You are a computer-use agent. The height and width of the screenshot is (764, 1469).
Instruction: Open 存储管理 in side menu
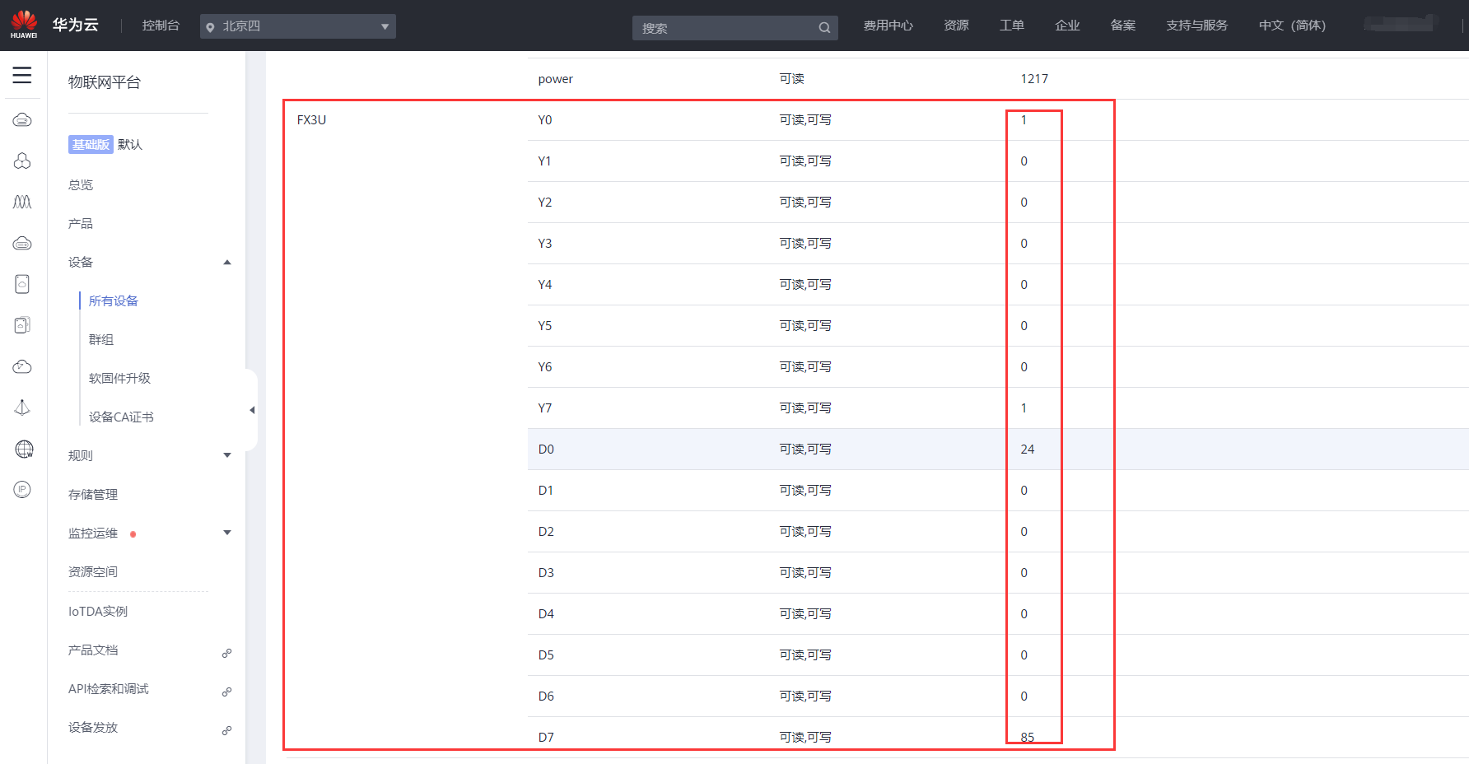[x=93, y=495]
